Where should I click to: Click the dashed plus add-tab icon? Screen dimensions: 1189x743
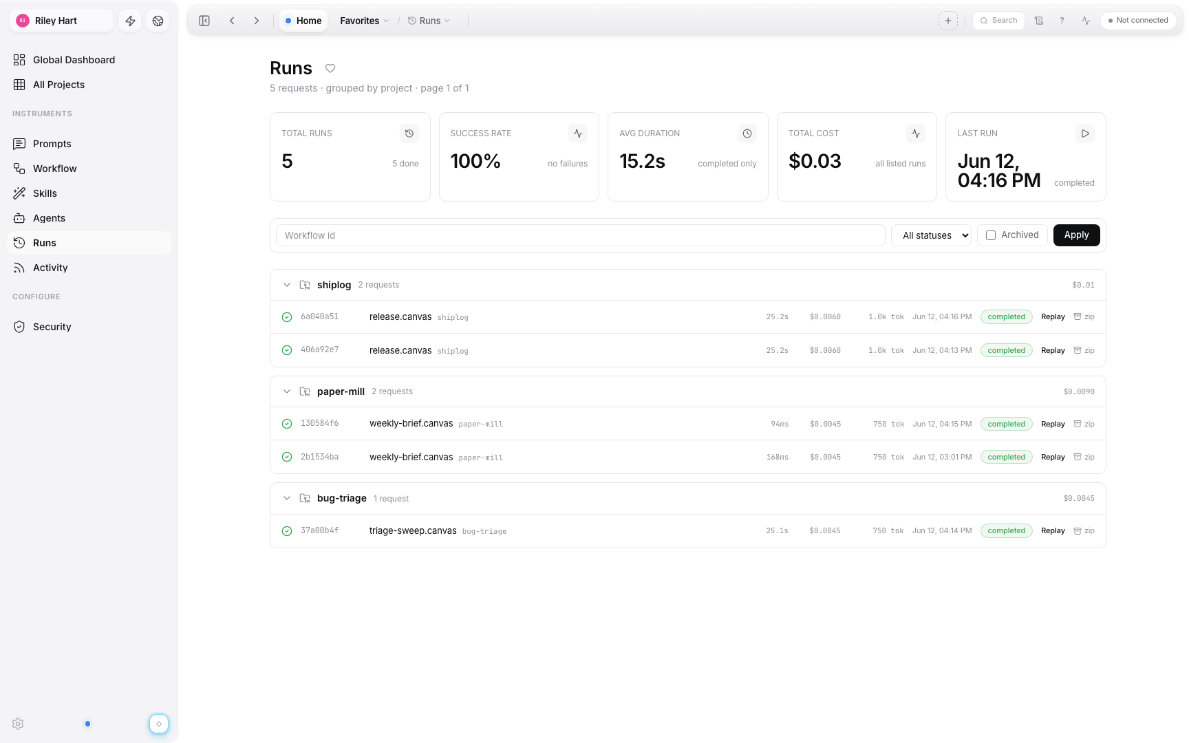[x=948, y=21]
